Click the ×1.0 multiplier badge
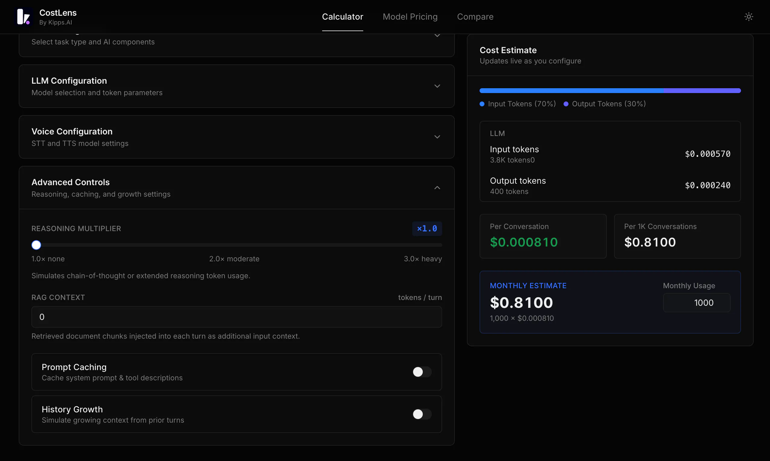 tap(427, 229)
